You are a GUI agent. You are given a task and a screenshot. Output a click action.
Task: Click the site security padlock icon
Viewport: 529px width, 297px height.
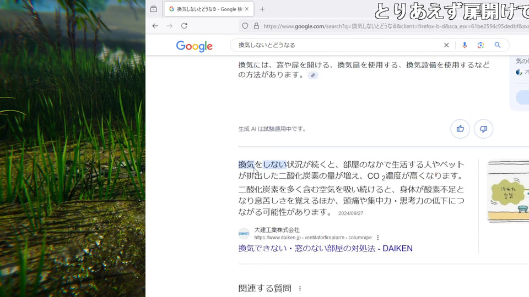[x=256, y=26]
